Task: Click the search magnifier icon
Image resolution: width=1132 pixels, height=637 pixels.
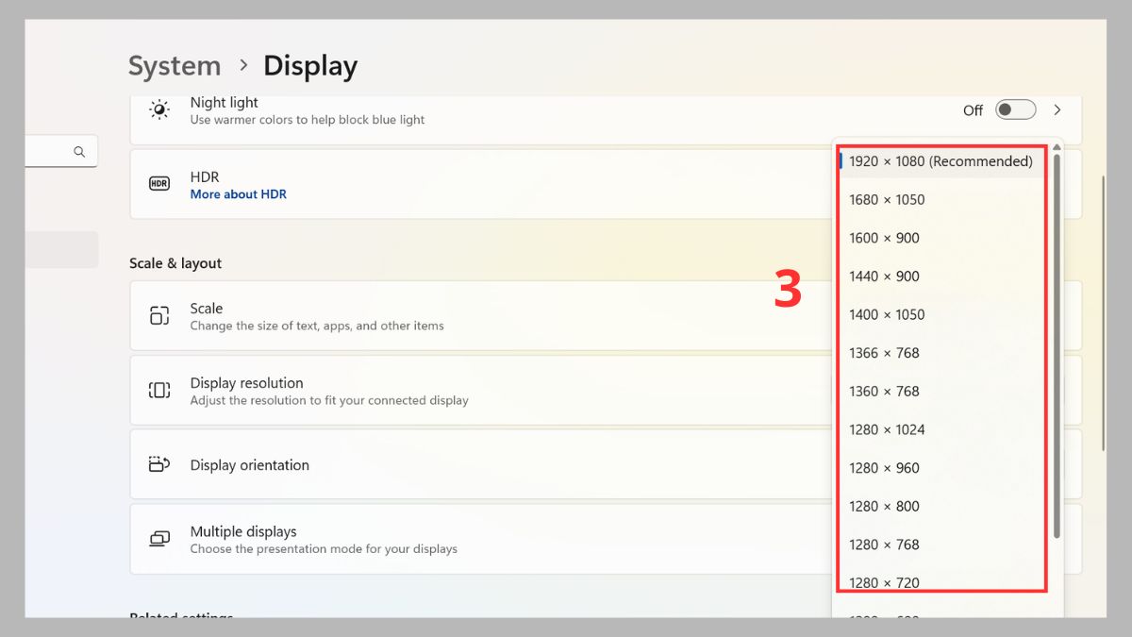Action: [x=79, y=151]
